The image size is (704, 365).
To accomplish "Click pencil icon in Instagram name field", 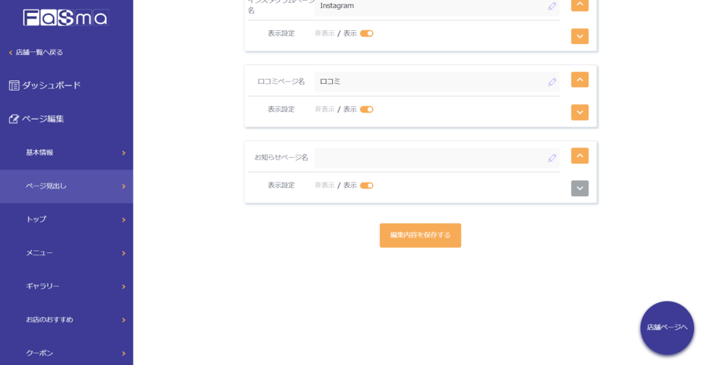I will (552, 6).
